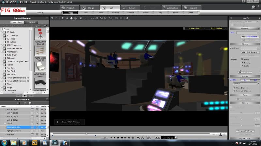Switch to the Stage main tab
Screen dimensions: 261x146
pyautogui.click(x=89, y=8)
